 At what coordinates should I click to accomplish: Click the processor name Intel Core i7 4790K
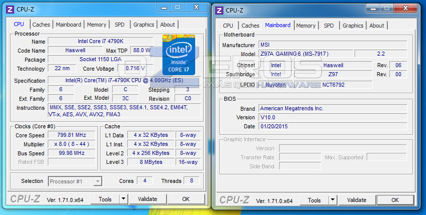101,41
